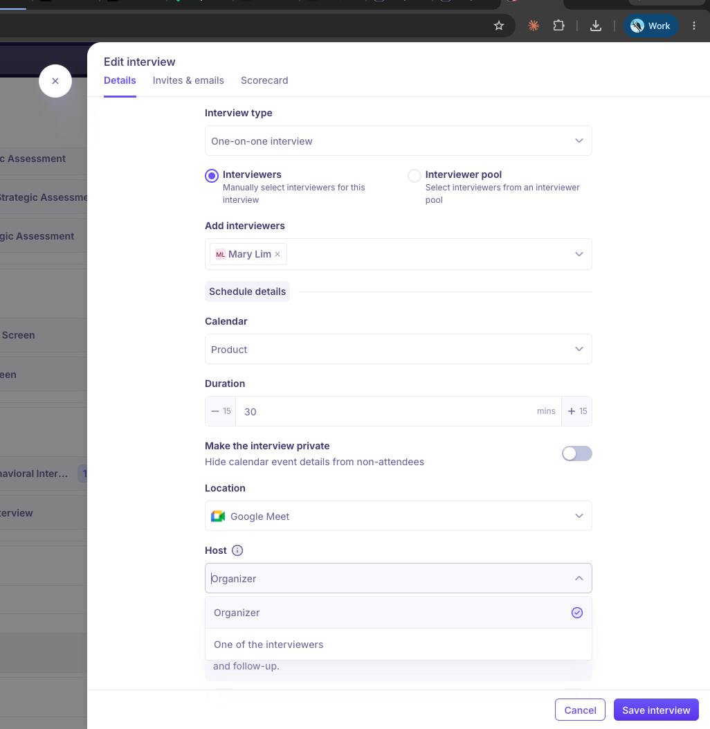Click Save interview button
Viewport: 710px width, 729px height.
tap(656, 710)
